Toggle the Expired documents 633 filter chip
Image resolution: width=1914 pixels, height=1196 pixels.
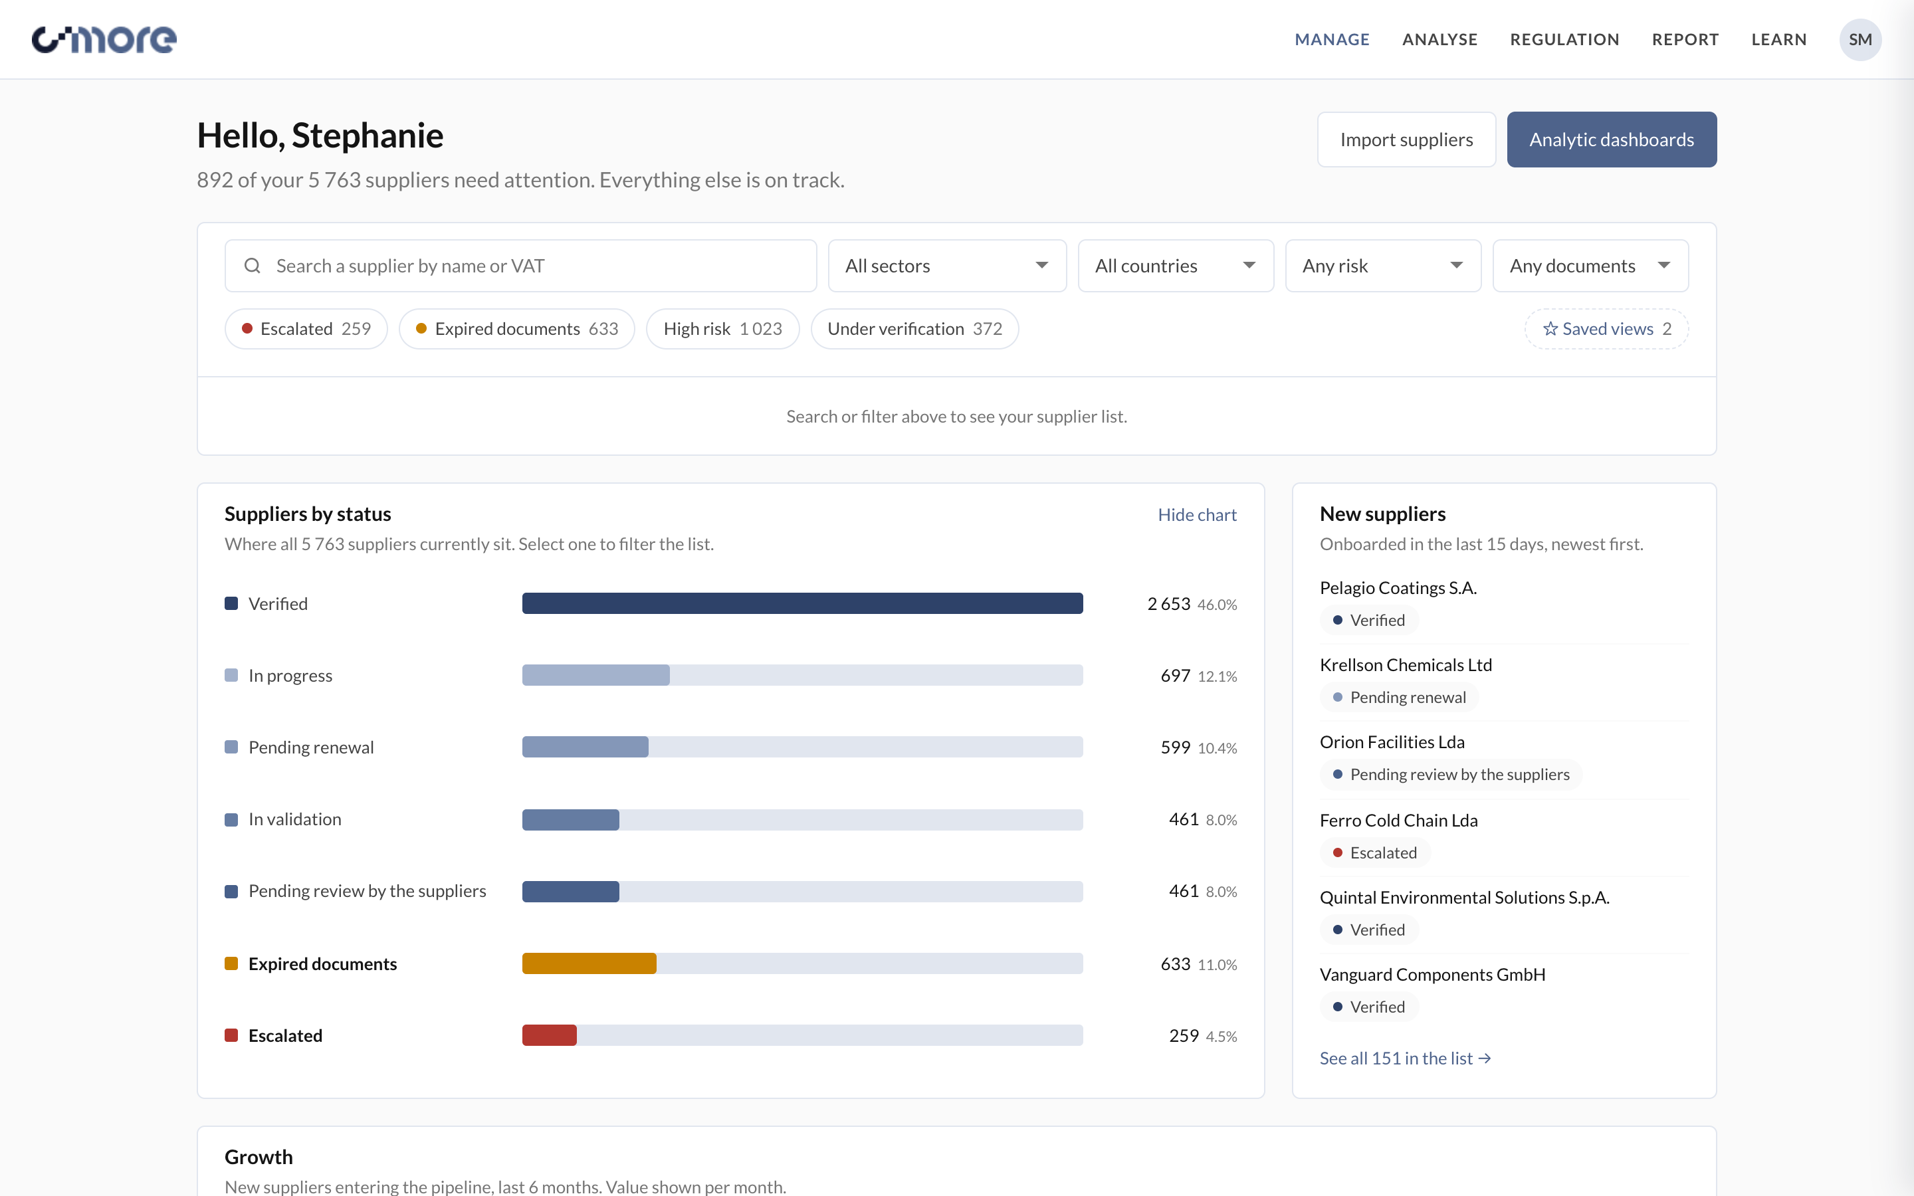[517, 328]
